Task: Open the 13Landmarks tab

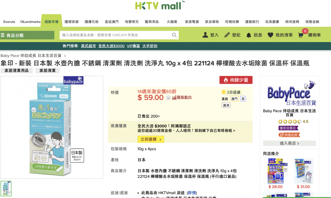Action: click(30, 22)
